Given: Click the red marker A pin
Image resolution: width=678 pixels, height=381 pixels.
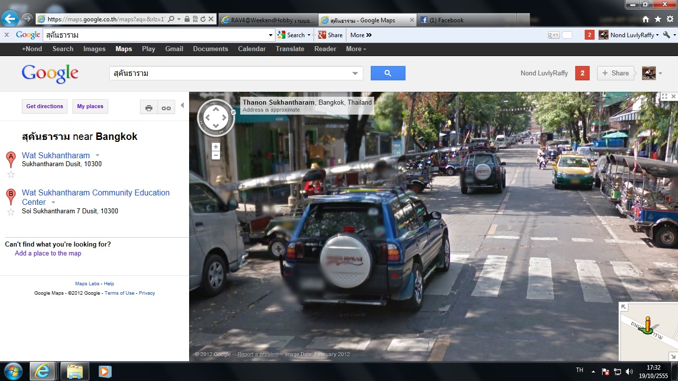Looking at the screenshot, I should click(x=10, y=159).
